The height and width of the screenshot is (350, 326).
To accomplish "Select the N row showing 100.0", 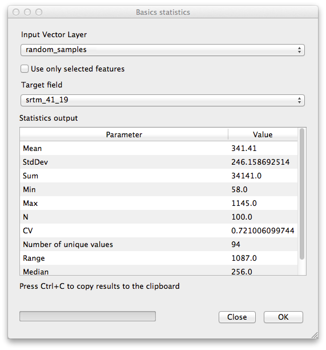I will (x=159, y=217).
